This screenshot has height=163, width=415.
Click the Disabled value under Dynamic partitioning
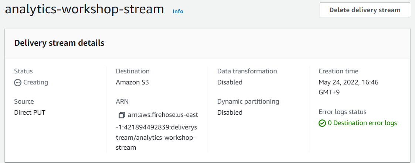click(x=230, y=112)
